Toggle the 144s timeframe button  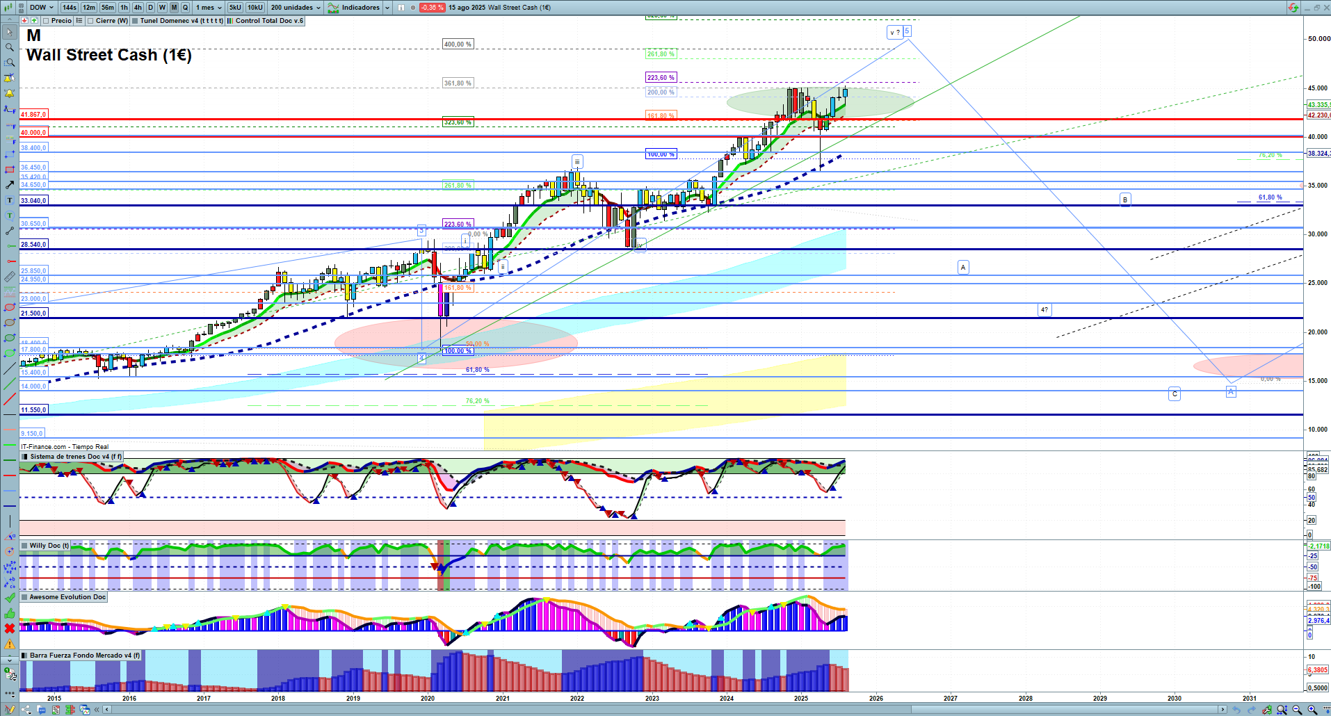point(69,8)
